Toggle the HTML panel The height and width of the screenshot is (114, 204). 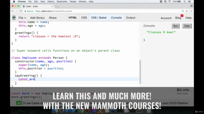73,18
